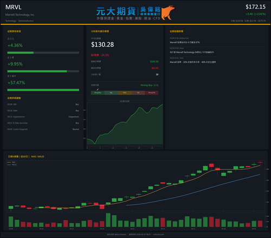Click the $85.00 lowest target price
Screen dimensions: 271x238
tap(155, 68)
